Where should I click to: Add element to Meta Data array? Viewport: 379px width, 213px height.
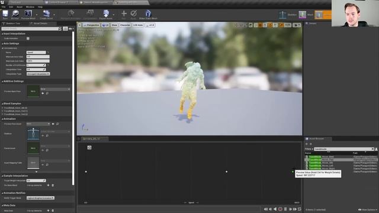[48, 211]
